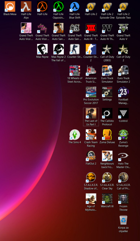Click the pink Grand Theft Auto Vice City icon with woman
Viewport: 140px width, 241px height.
point(26,28)
